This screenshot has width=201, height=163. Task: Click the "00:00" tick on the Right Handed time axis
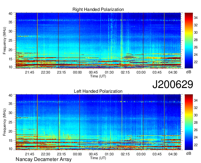pyautogui.click(x=77, y=72)
